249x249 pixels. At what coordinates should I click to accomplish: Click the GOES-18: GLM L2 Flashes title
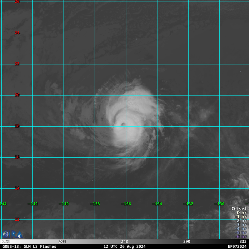(x=29, y=247)
